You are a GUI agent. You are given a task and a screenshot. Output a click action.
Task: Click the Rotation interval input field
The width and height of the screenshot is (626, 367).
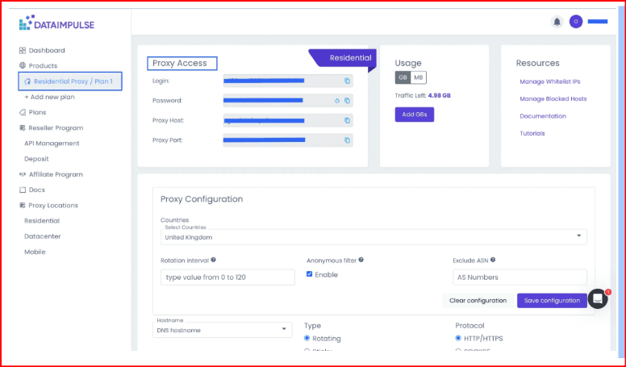point(227,277)
